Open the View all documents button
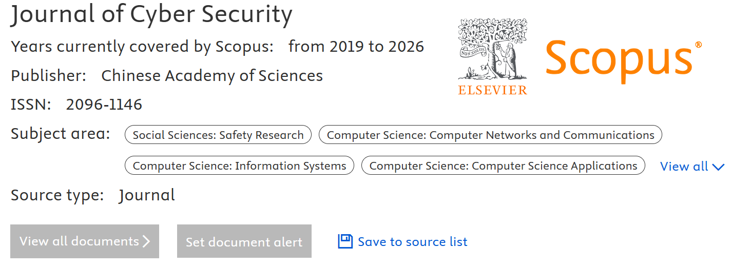751x268 pixels. coord(84,241)
